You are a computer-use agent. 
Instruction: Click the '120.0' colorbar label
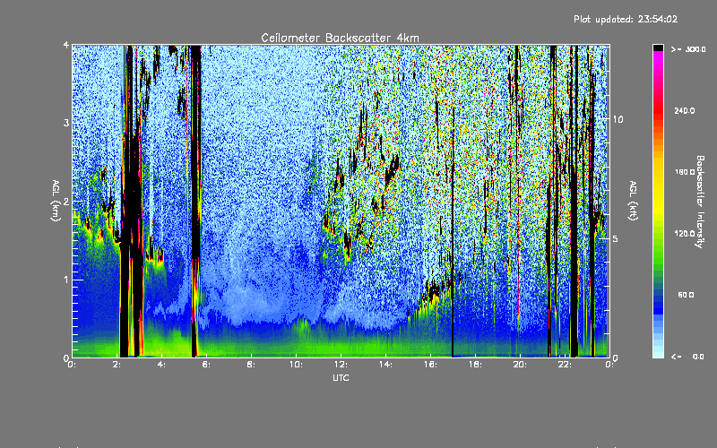[685, 234]
